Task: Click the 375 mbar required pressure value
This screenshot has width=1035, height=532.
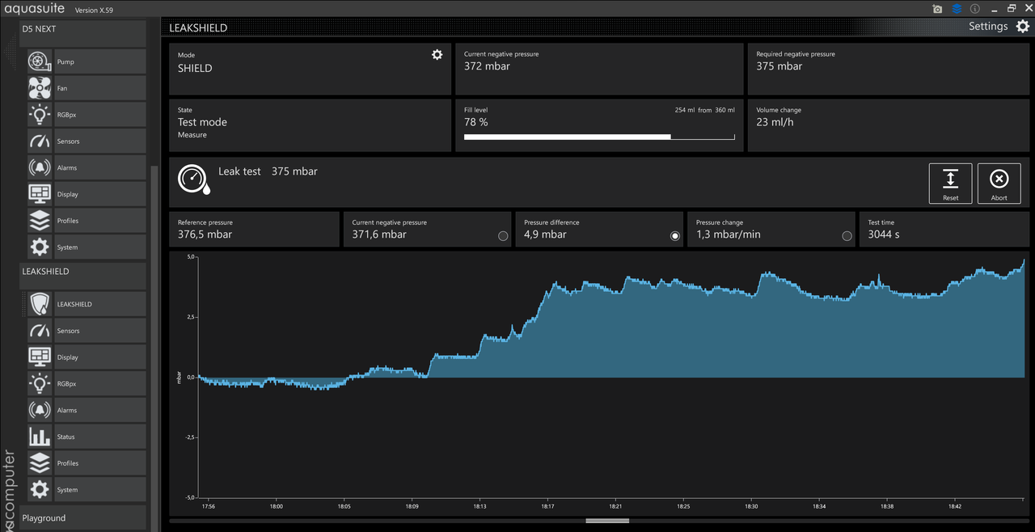Action: tap(779, 66)
